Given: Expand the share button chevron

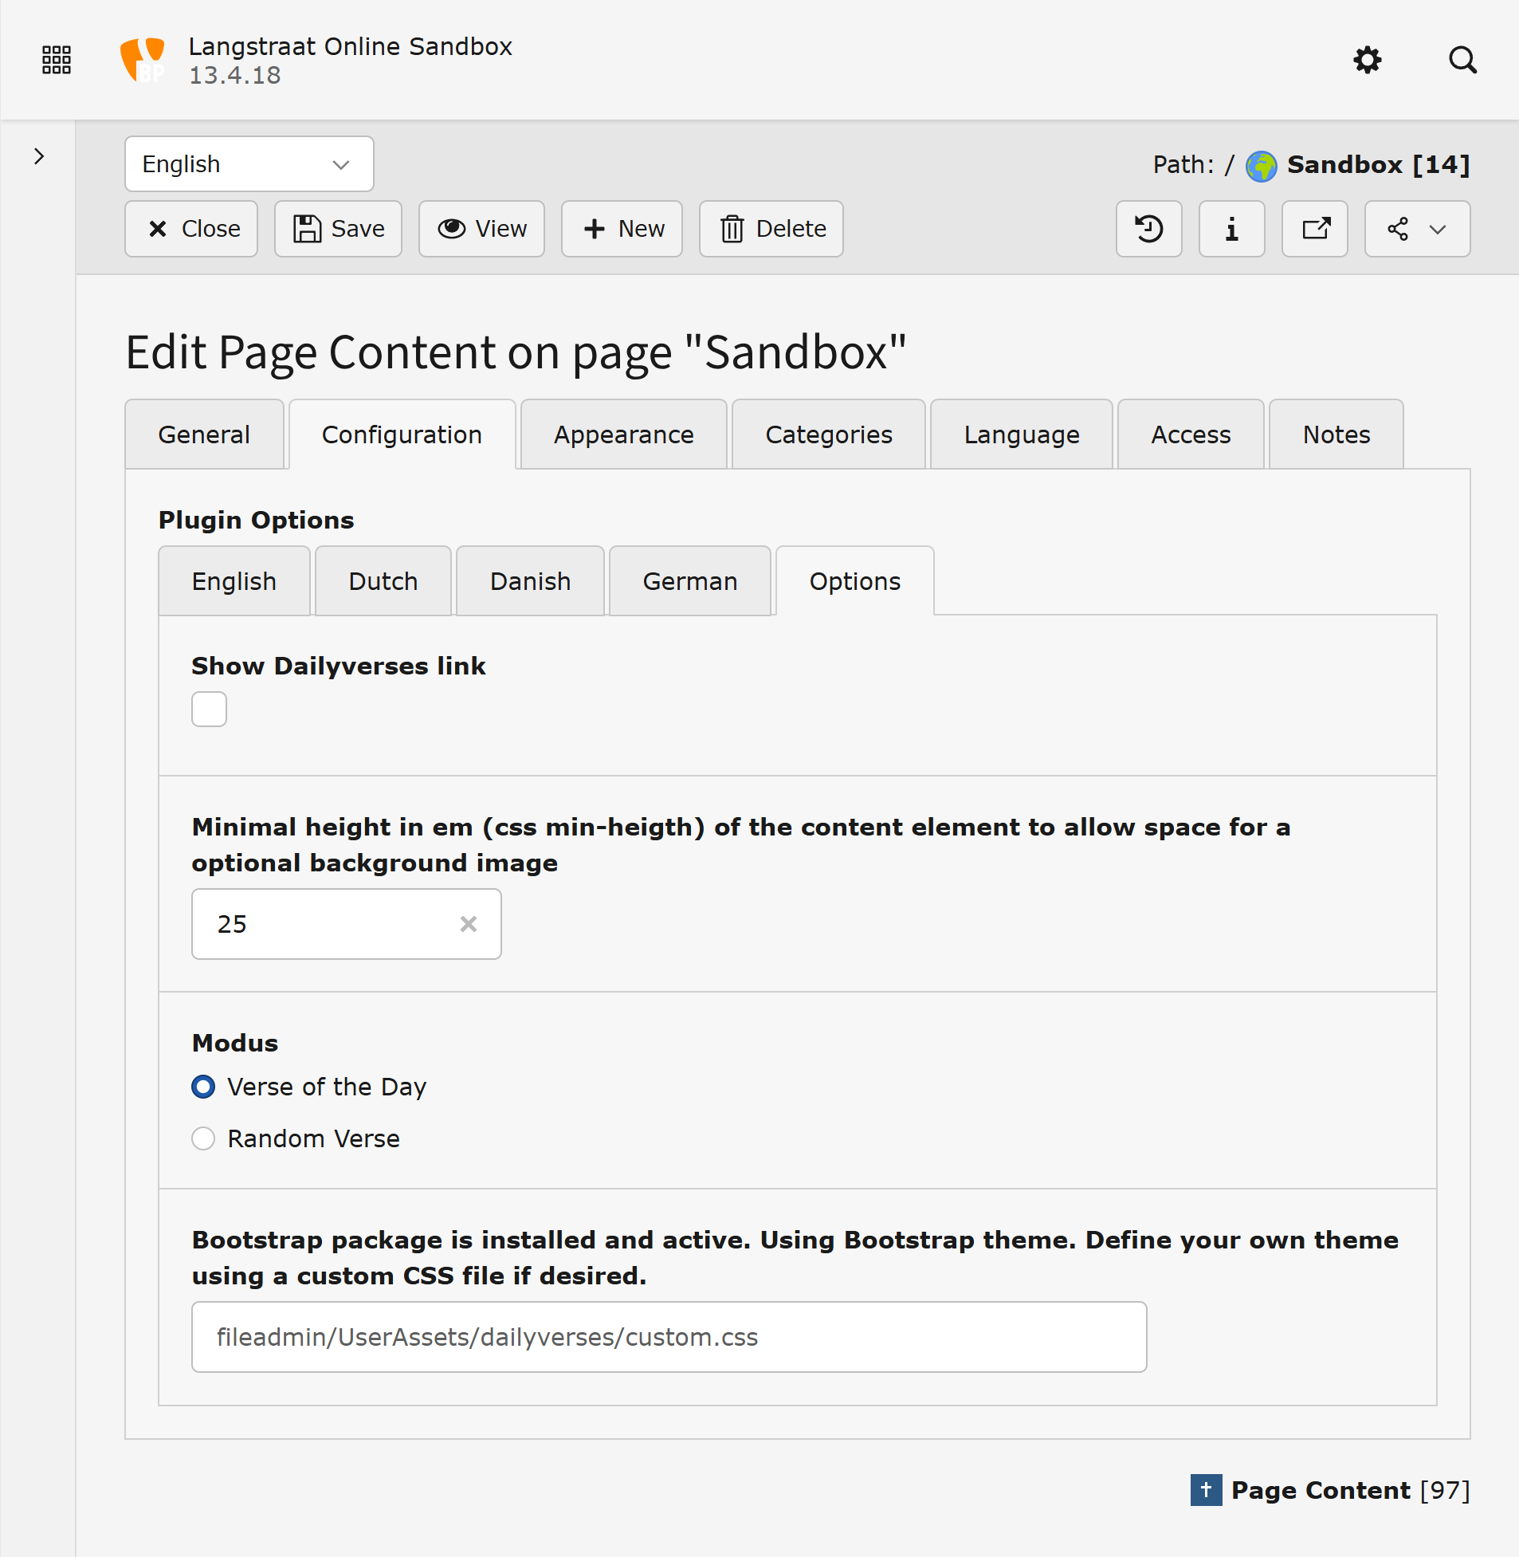Looking at the screenshot, I should (1438, 229).
